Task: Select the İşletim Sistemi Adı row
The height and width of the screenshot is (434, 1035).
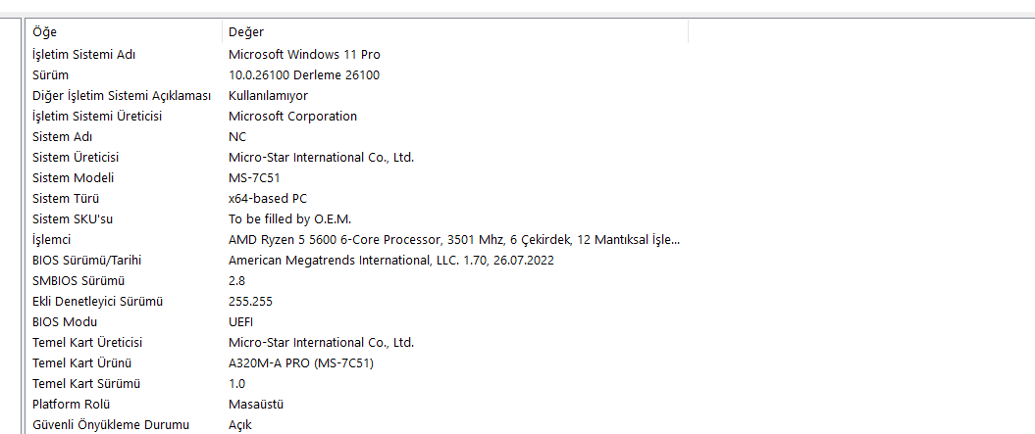Action: [83, 54]
